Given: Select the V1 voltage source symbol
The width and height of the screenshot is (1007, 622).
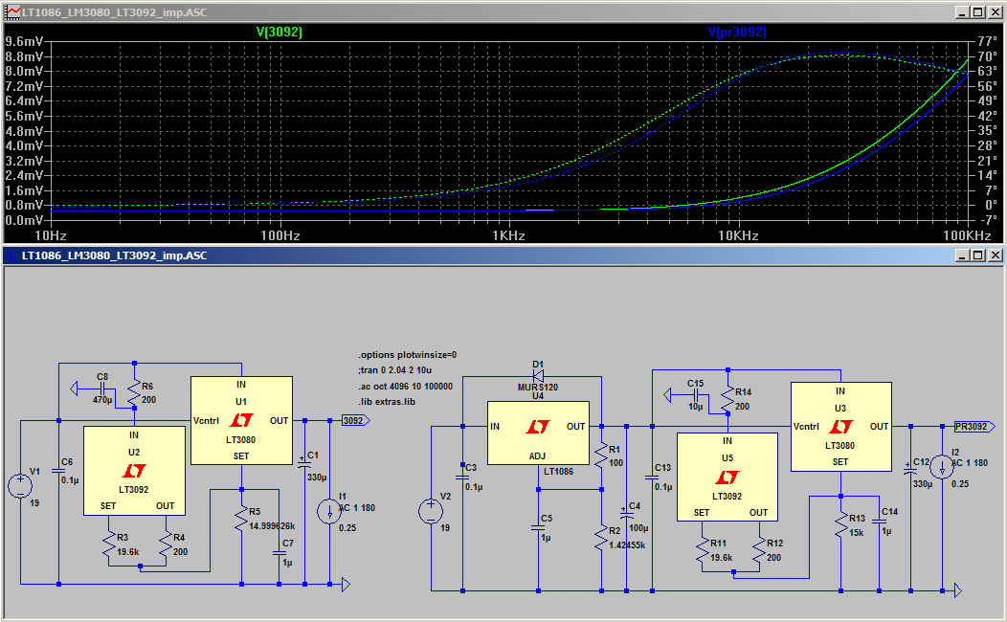Looking at the screenshot, I should click(x=20, y=485).
